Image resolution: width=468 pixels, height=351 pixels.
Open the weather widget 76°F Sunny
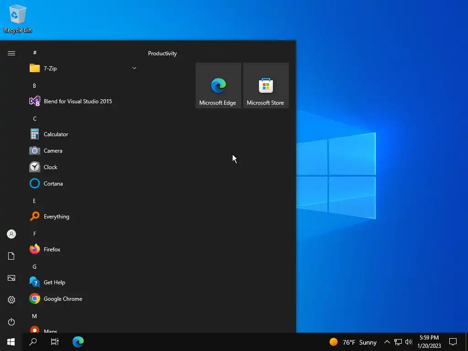(353, 342)
